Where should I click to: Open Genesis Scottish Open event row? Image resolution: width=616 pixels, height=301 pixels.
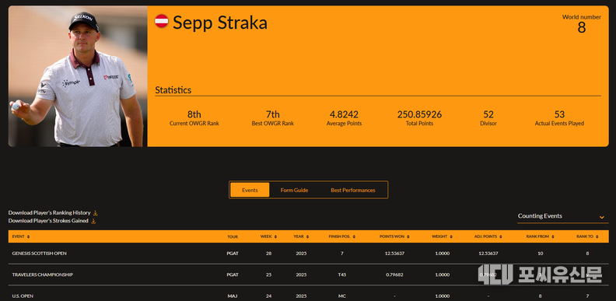coord(309,254)
